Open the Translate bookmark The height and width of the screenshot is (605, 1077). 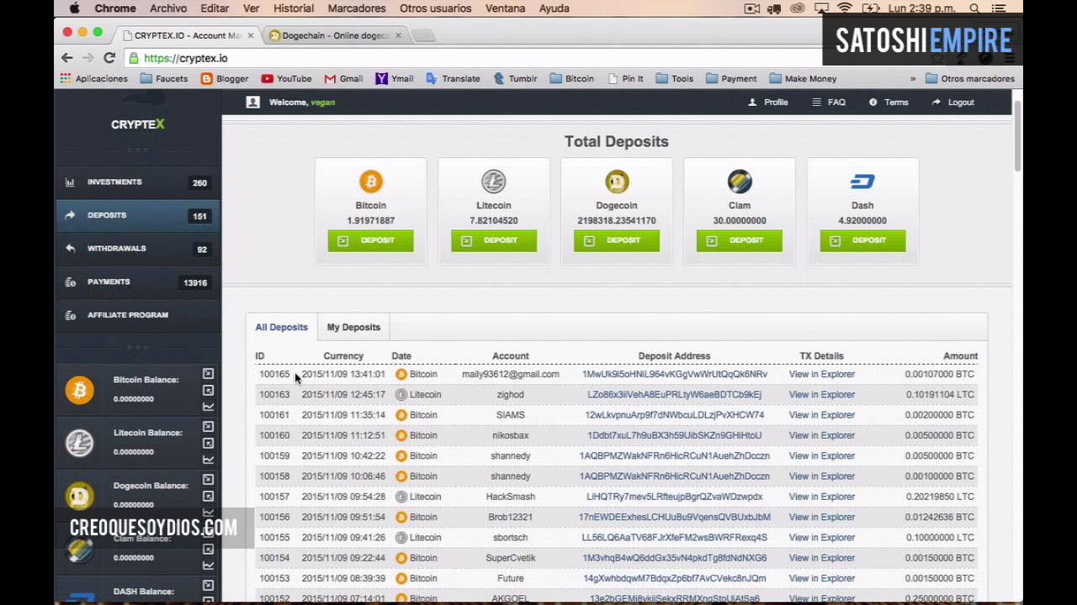[453, 78]
